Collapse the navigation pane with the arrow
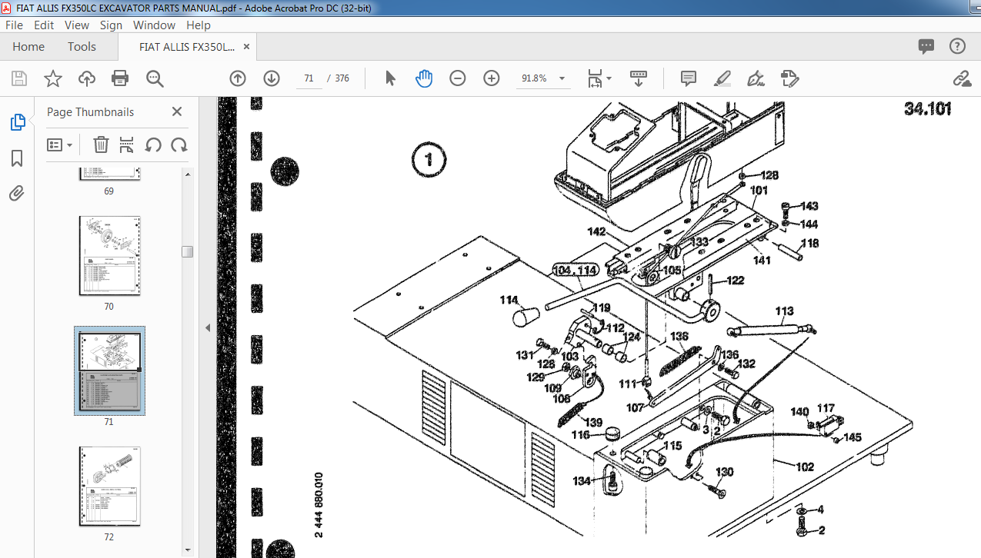 click(207, 327)
